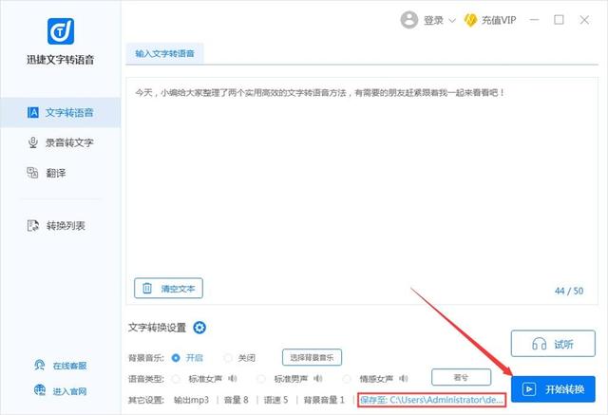The height and width of the screenshot is (415, 608).
Task: Click the 在线客服 headset icon
Action: pos(40,365)
